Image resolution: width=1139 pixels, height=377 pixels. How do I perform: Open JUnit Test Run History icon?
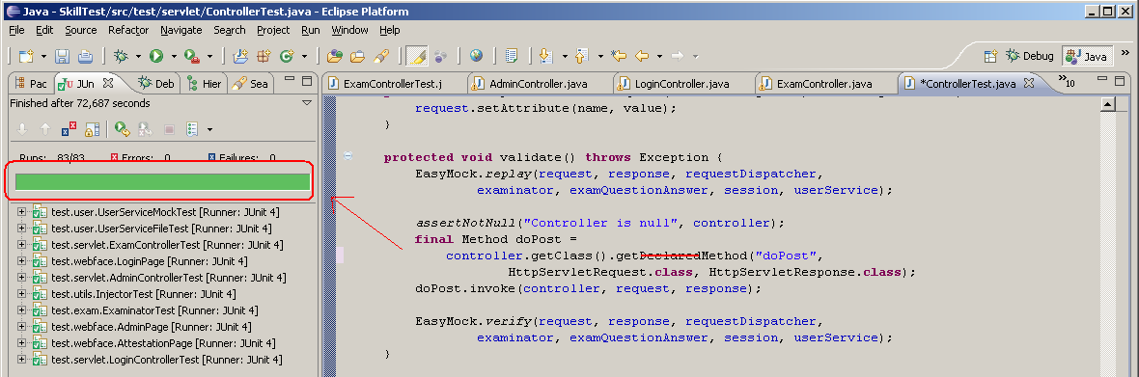pos(192,130)
